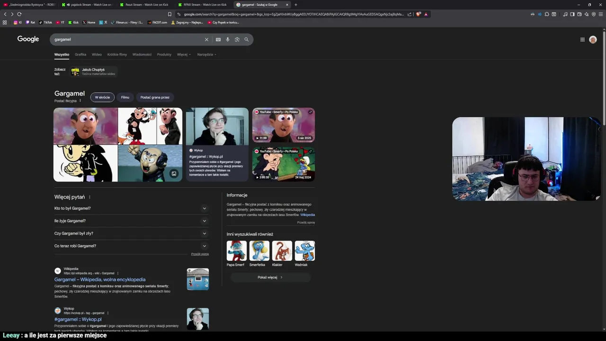Open the Gargamel – Wikipedia, wolna encyklopedia result
Image resolution: width=606 pixels, height=341 pixels.
(x=100, y=279)
